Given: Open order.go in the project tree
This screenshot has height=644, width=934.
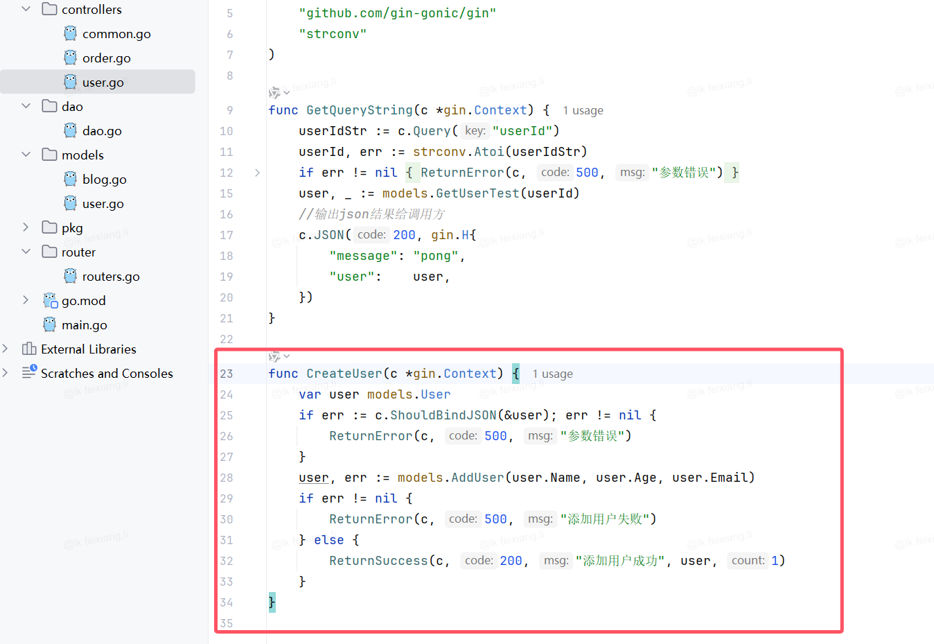Looking at the screenshot, I should point(107,58).
